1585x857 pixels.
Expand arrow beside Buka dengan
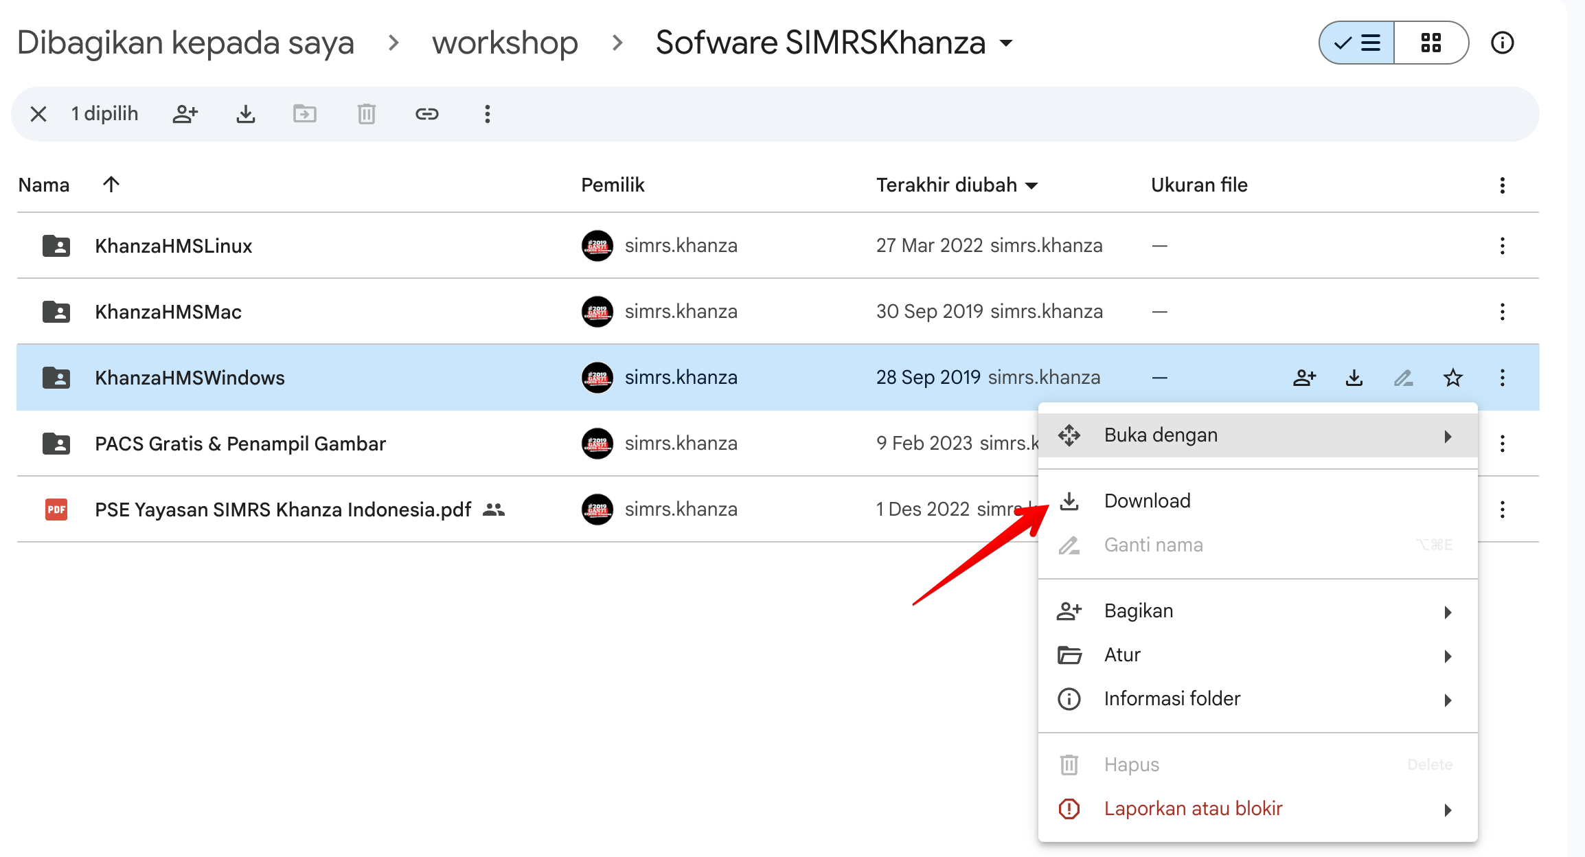point(1448,437)
